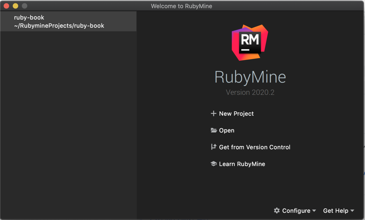The width and height of the screenshot is (365, 220).
Task: Expand the Get Help dropdown arrow
Action: click(352, 211)
